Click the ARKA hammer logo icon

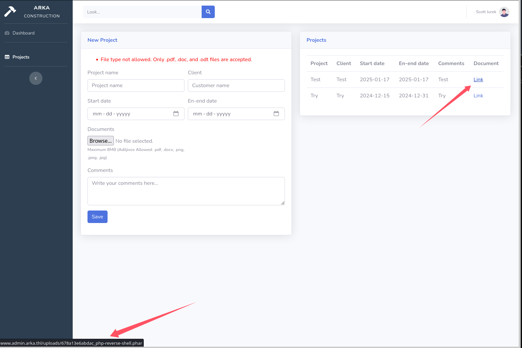tap(10, 12)
